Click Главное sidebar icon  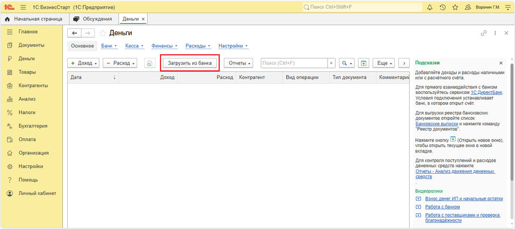point(10,32)
